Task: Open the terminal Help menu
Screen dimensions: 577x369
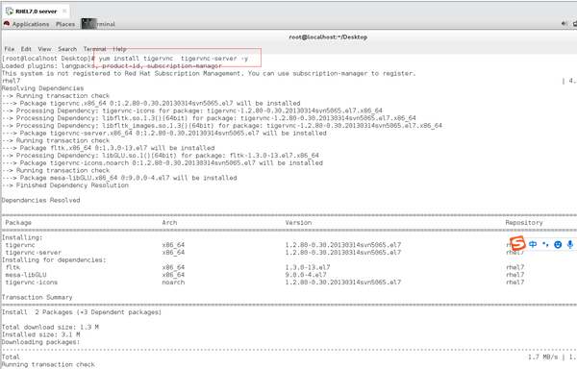Action: (119, 49)
